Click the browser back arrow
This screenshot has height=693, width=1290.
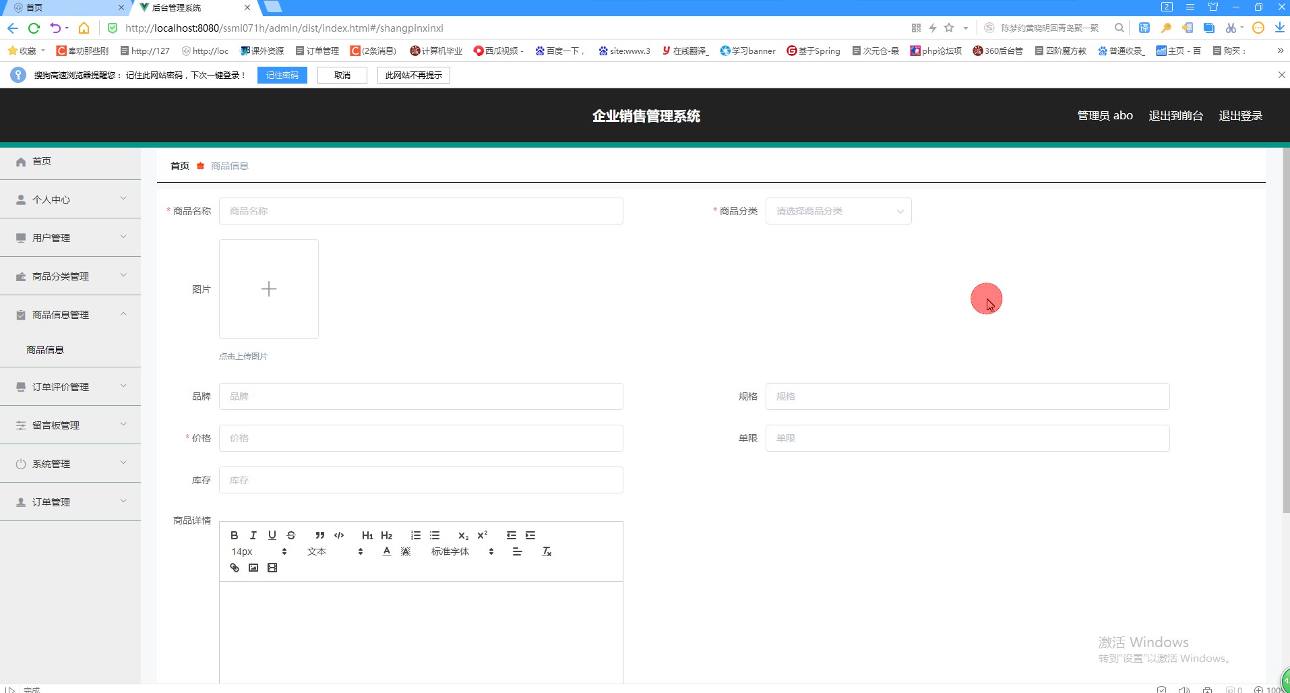(x=12, y=28)
